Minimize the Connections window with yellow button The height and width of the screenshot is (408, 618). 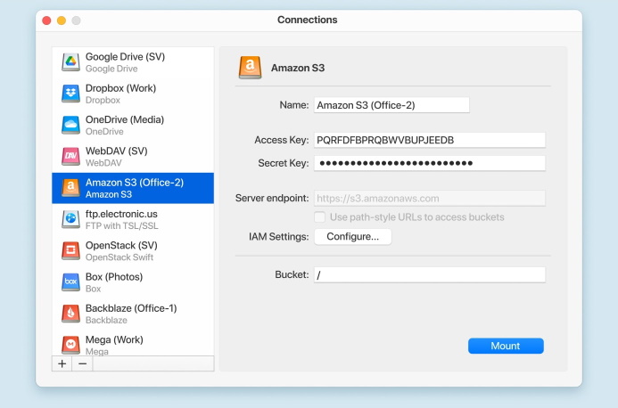pyautogui.click(x=62, y=20)
